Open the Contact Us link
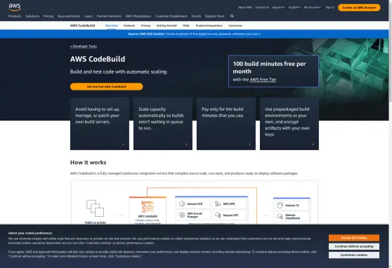392x268 pixels. 262,8
